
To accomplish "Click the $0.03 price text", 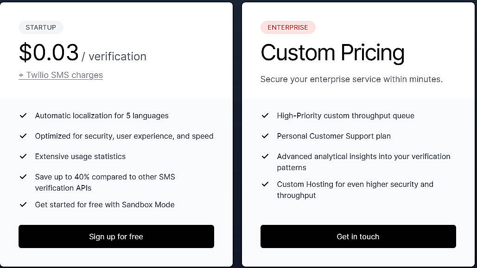I will pyautogui.click(x=49, y=52).
